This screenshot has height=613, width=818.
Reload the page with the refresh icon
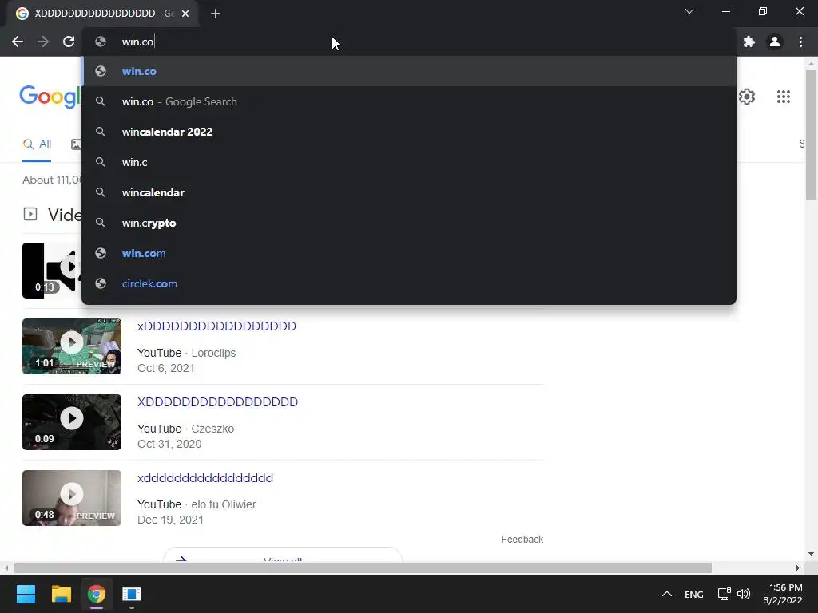(x=69, y=42)
